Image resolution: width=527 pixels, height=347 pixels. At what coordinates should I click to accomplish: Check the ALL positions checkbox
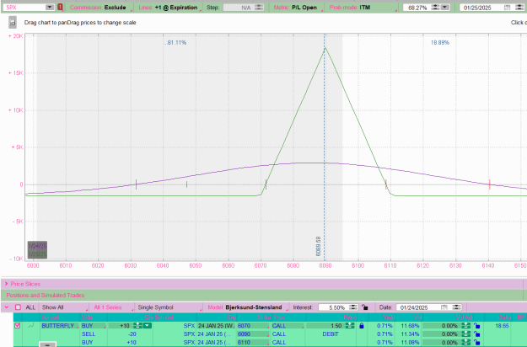pos(18,307)
